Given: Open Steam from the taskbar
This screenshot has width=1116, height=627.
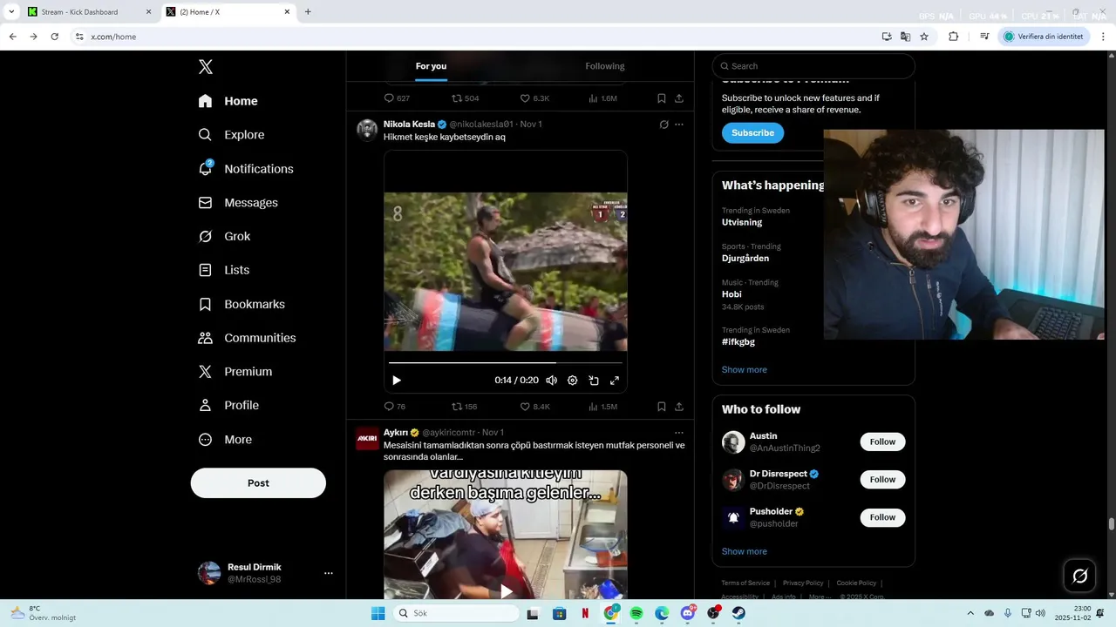Looking at the screenshot, I should [x=738, y=614].
